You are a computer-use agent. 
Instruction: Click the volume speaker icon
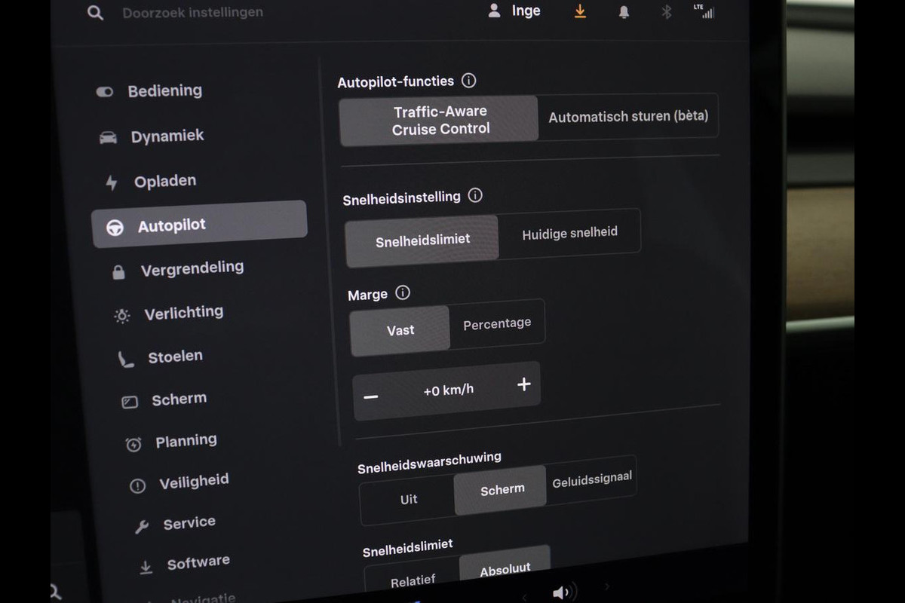click(x=563, y=592)
